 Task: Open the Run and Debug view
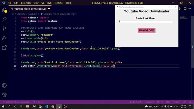click(4, 38)
